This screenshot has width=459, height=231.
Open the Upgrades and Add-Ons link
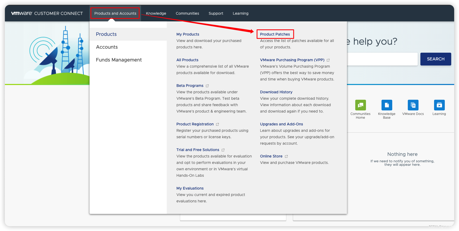pos(282,124)
